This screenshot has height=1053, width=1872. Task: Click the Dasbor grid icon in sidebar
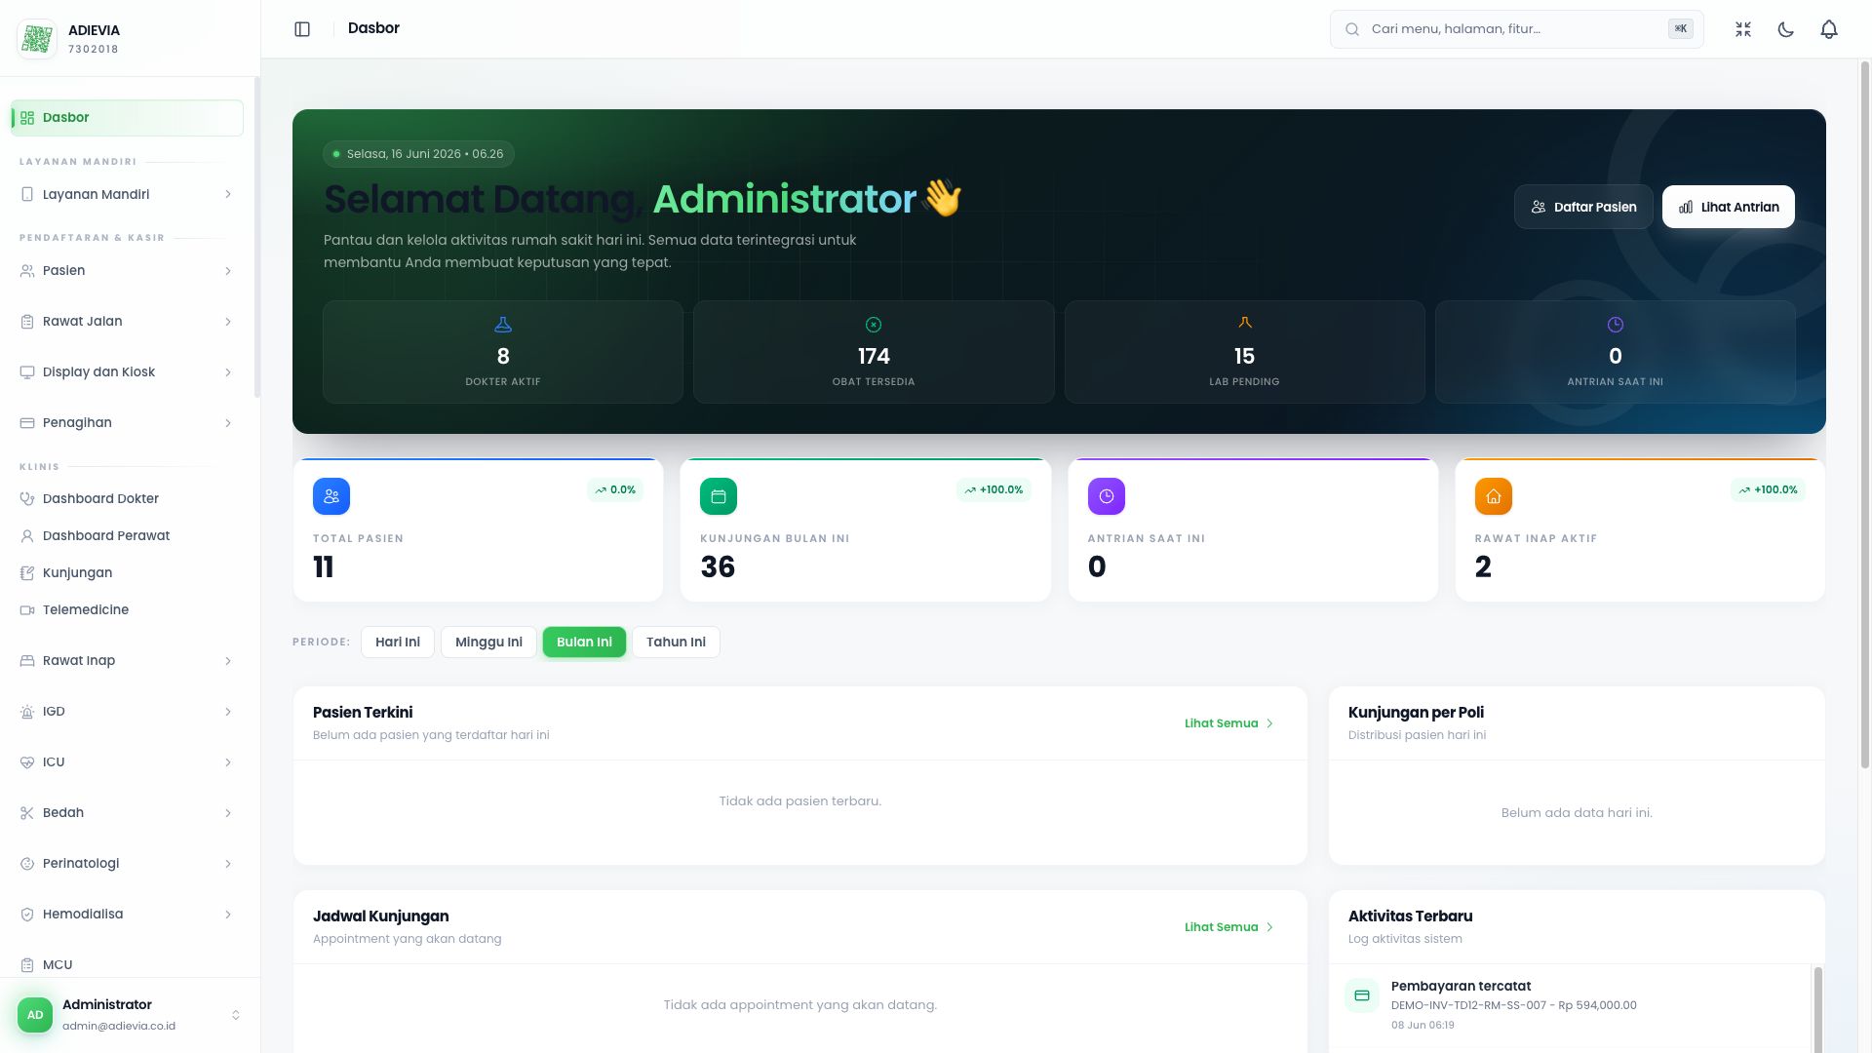pos(27,118)
